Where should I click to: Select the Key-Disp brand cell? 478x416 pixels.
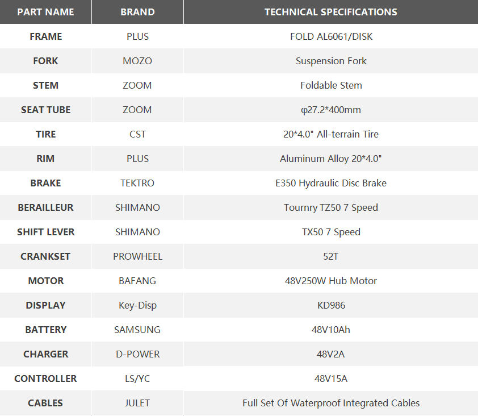(x=137, y=305)
